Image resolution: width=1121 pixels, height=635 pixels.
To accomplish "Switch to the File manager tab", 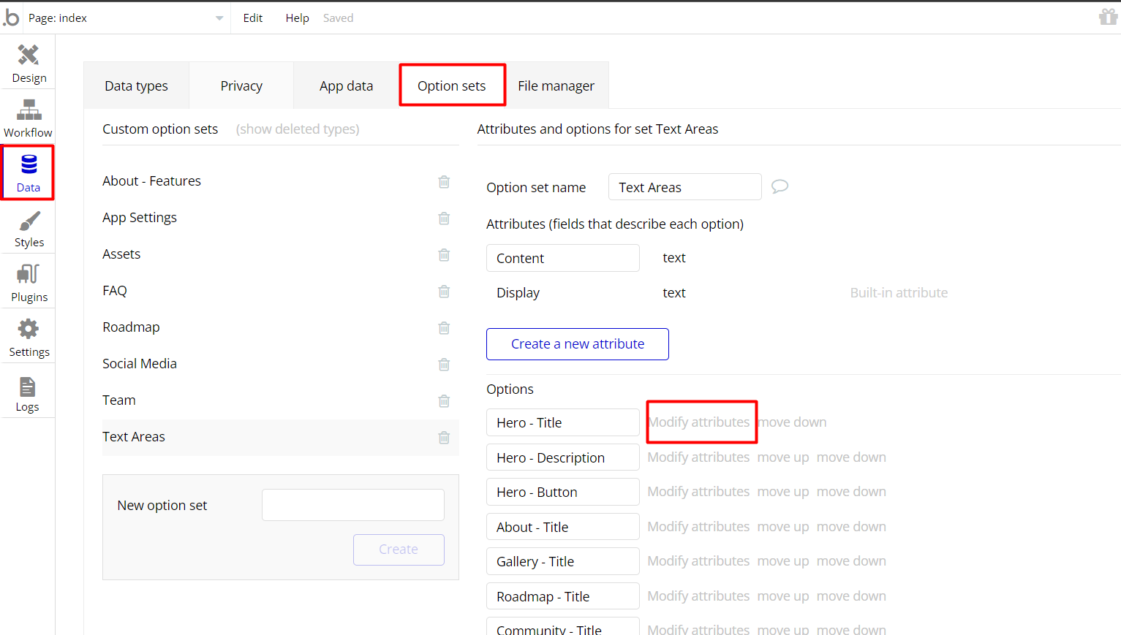I will [x=556, y=86].
